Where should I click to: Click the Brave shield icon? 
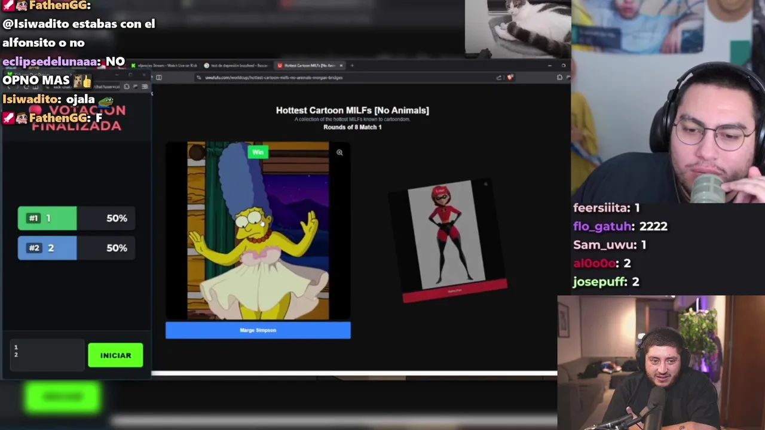pos(510,78)
